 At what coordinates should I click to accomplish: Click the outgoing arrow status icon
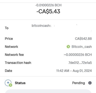[x=8, y=83]
